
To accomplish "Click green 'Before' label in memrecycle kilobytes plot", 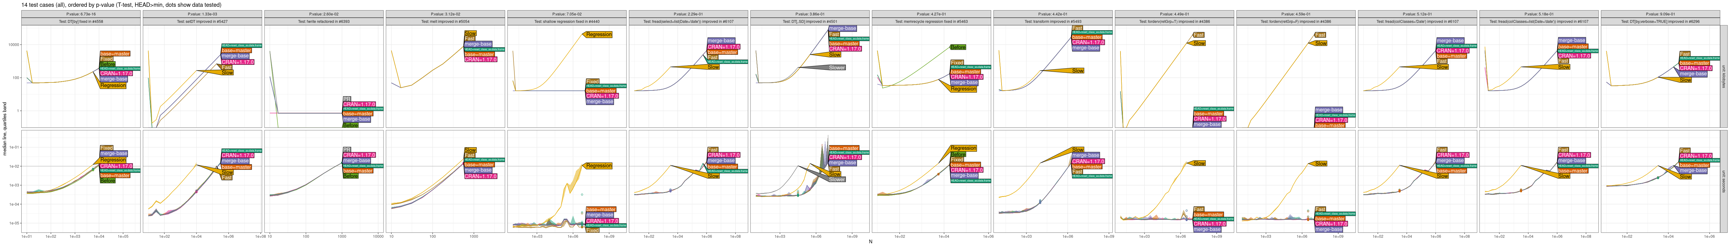I will click(x=958, y=48).
